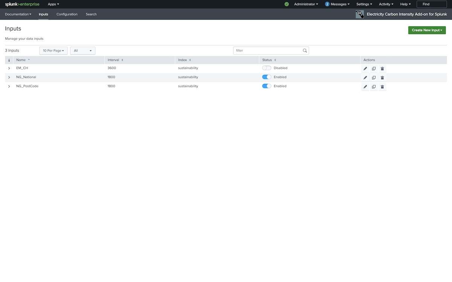
Task: Click the Find search box
Action: 432,4
